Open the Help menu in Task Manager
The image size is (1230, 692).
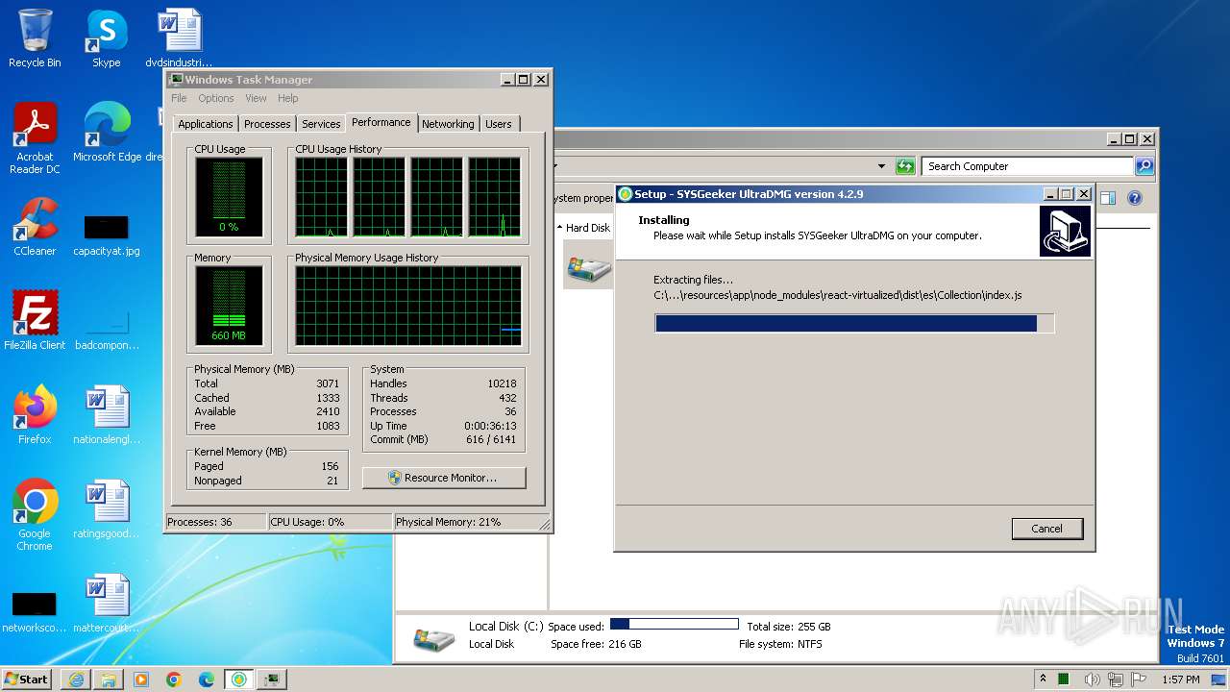tap(288, 98)
